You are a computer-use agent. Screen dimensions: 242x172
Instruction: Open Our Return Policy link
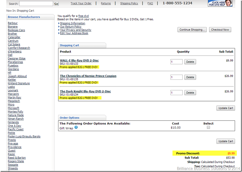point(71,26)
